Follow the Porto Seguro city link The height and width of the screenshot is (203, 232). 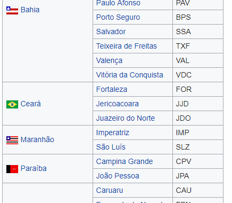(118, 17)
